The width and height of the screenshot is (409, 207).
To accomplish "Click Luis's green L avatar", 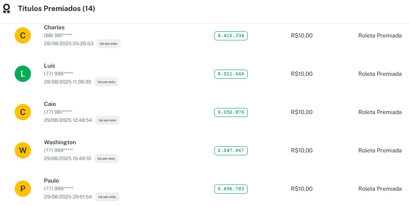I will (x=23, y=74).
